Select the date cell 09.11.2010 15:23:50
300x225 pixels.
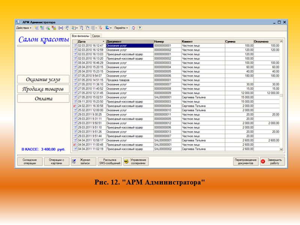tap(91, 102)
